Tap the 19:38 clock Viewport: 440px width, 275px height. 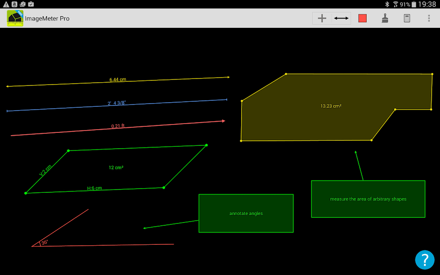click(x=427, y=4)
